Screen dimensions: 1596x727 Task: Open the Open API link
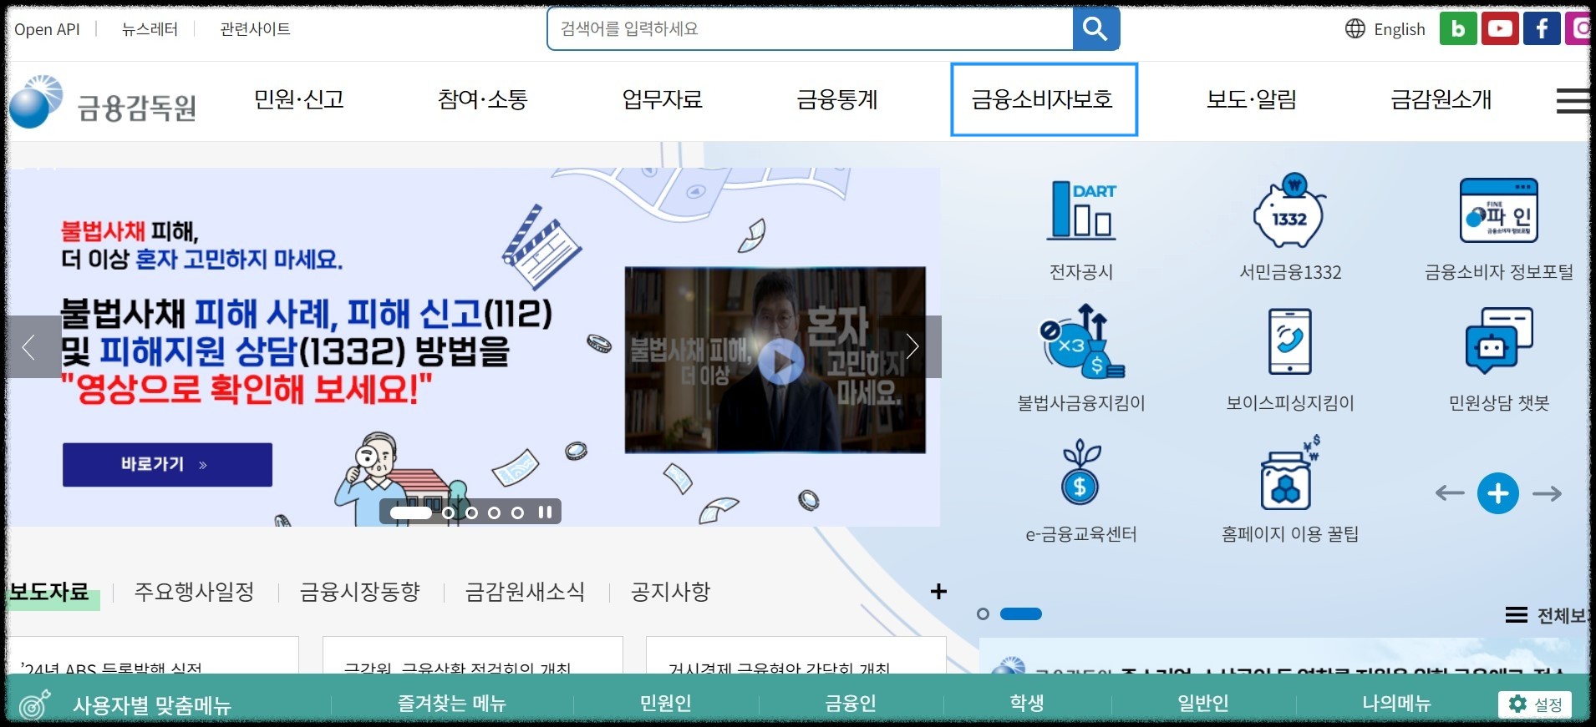47,29
